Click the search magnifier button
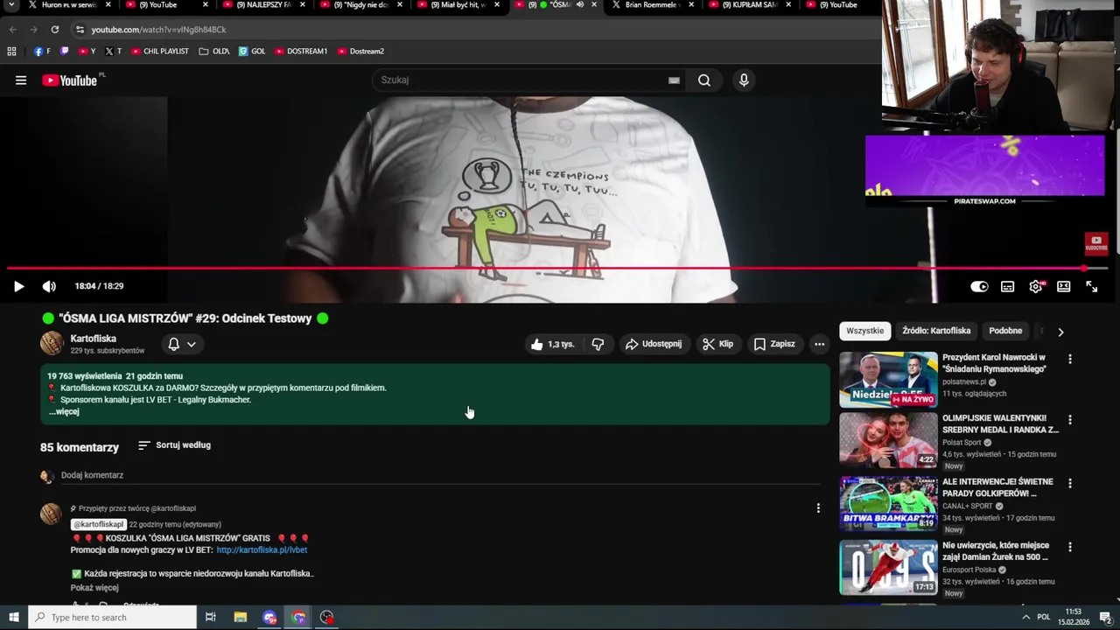 [704, 80]
